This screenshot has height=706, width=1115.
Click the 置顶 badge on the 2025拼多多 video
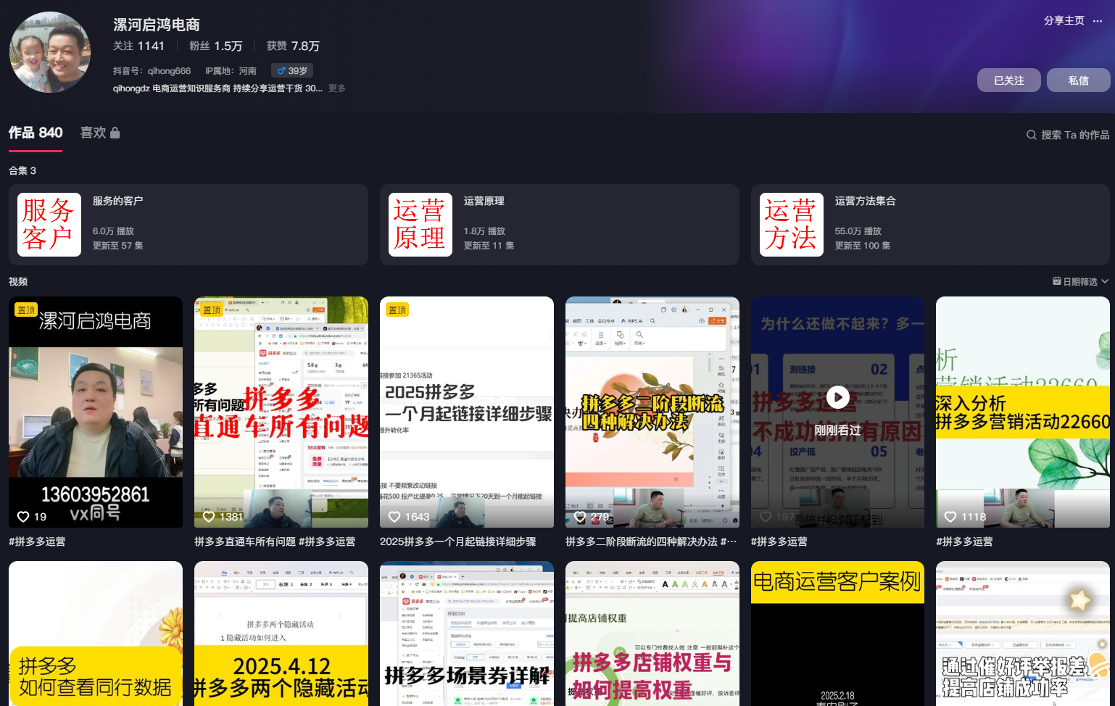pos(397,309)
